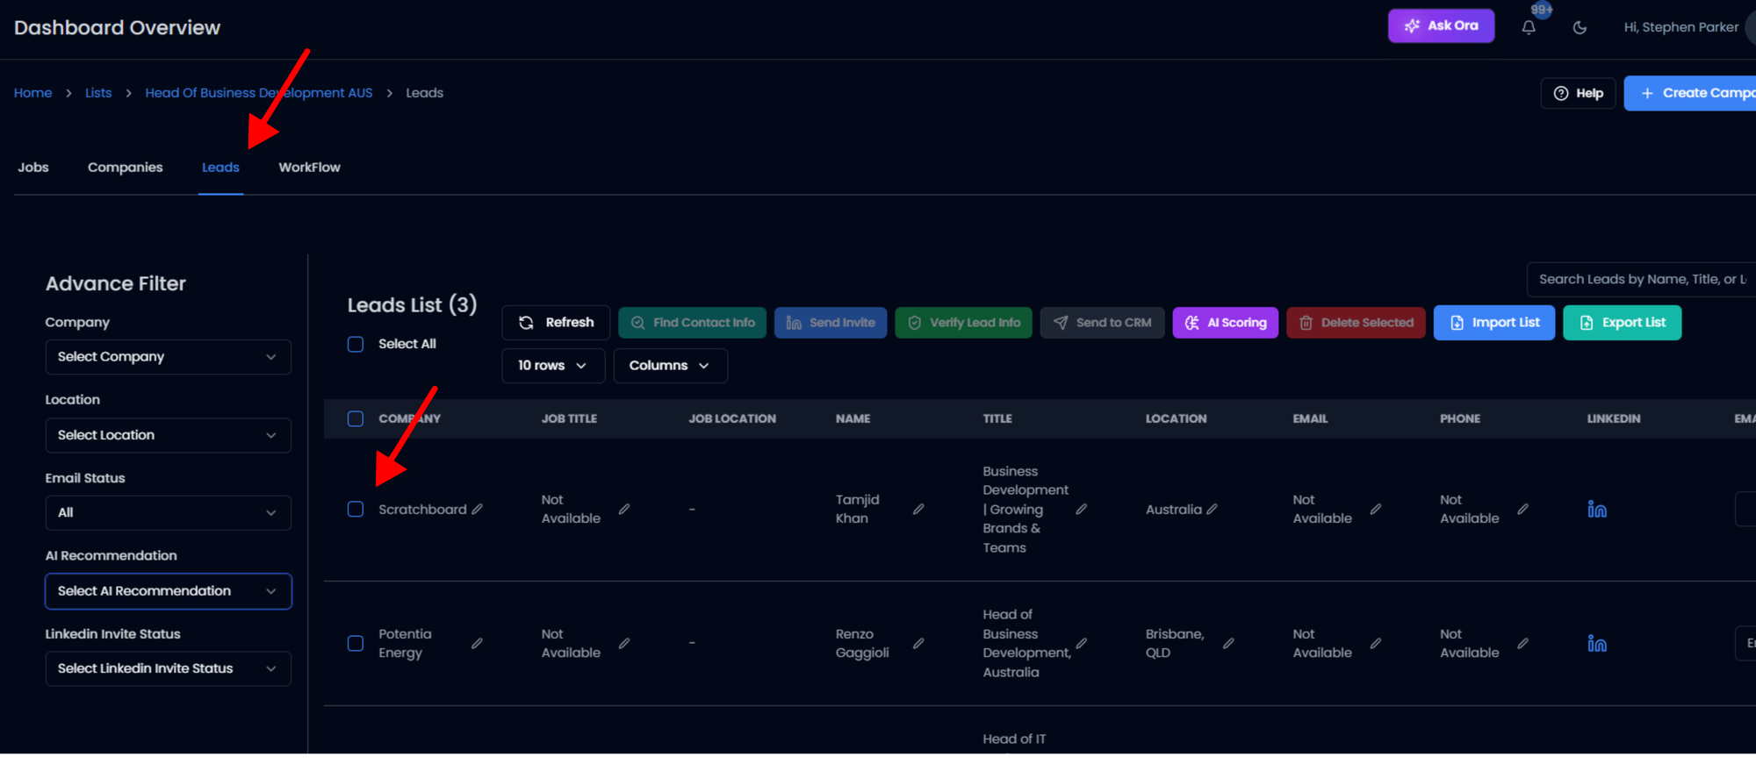Click the Lists breadcrumb link

tap(98, 93)
